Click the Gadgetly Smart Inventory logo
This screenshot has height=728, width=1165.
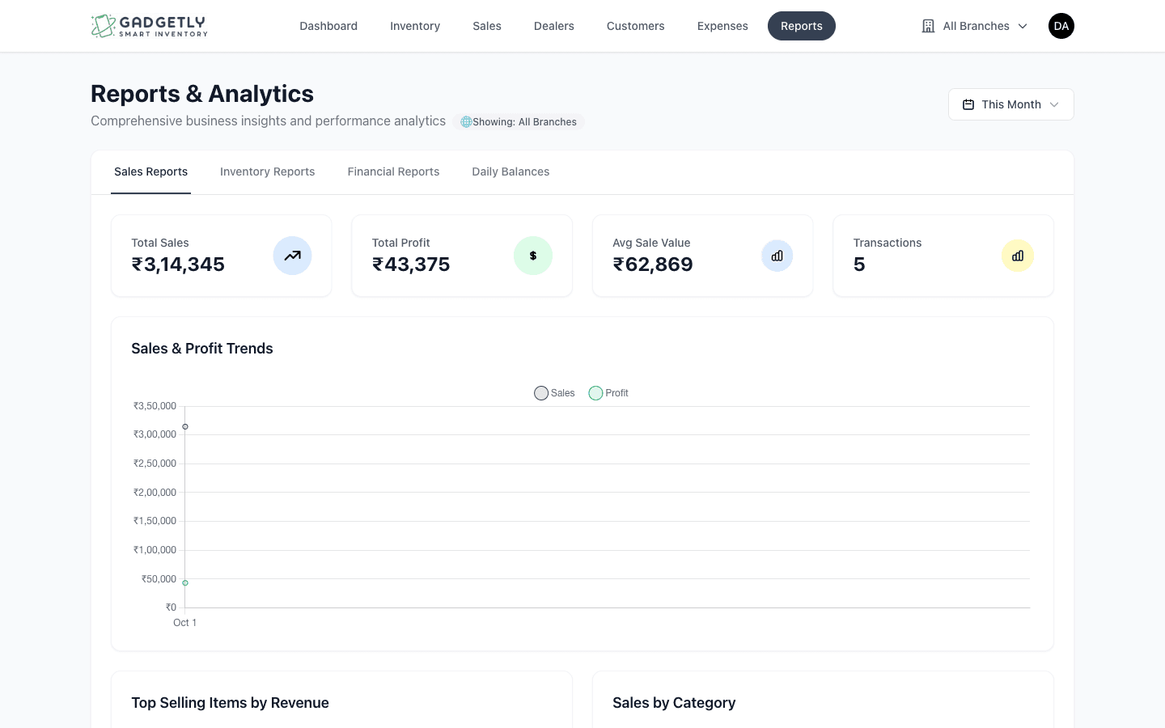(150, 26)
